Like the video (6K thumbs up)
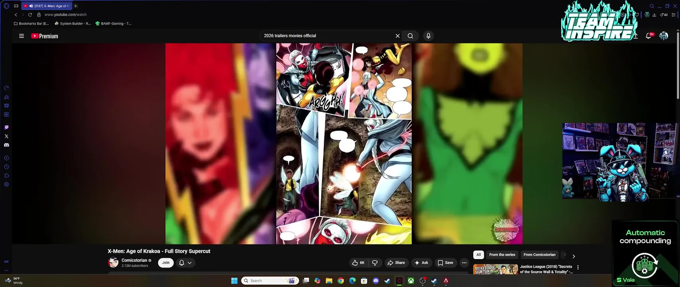Image resolution: width=680 pixels, height=287 pixels. (x=358, y=263)
